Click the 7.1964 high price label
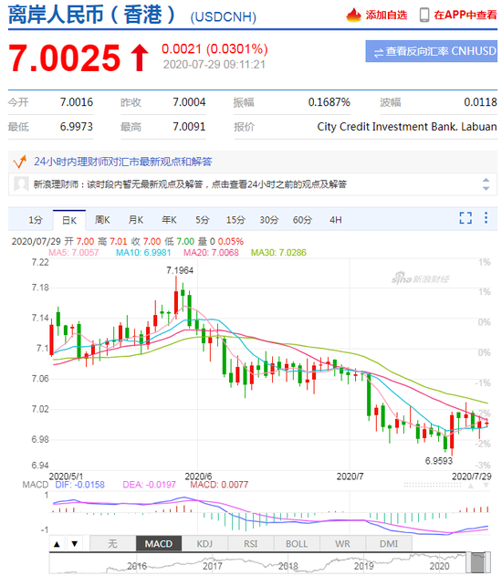The width and height of the screenshot is (502, 576). [180, 270]
